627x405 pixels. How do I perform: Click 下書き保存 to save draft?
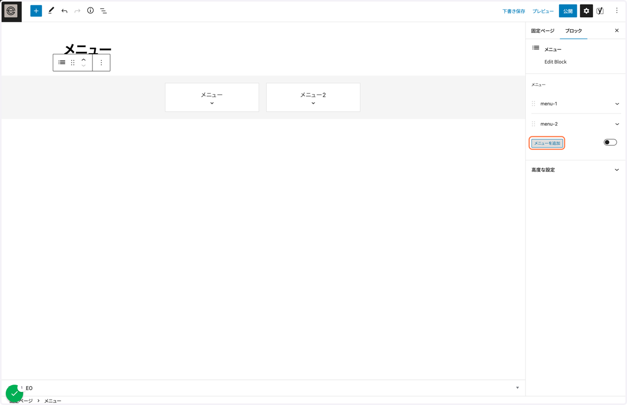coord(514,11)
